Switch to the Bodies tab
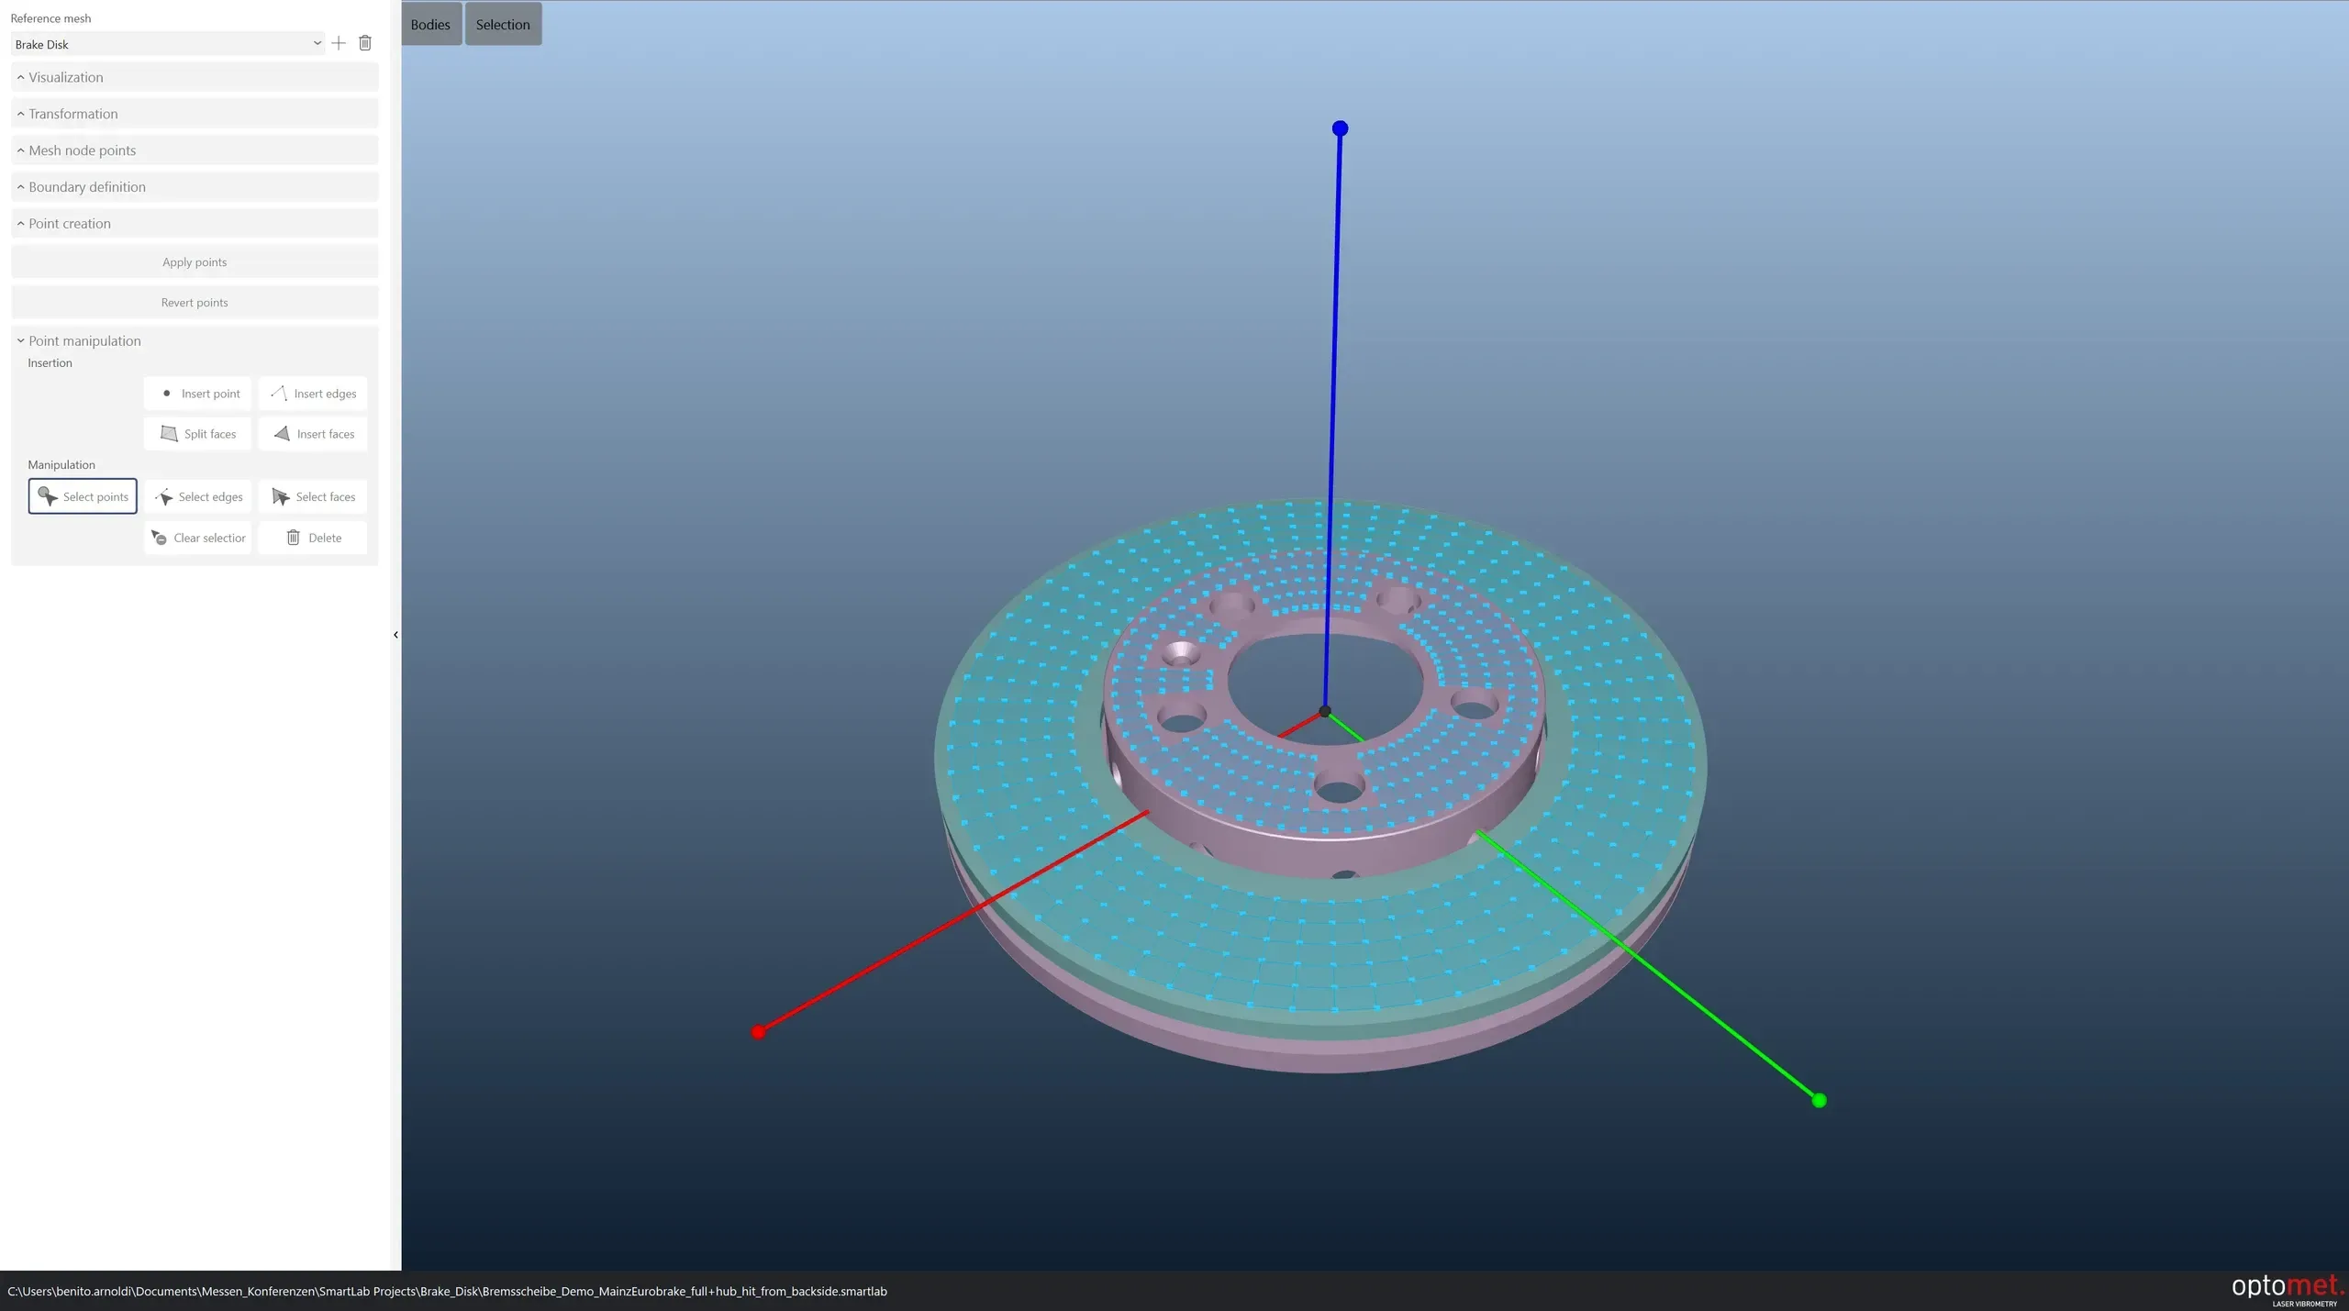The height and width of the screenshot is (1311, 2349). 430,24
